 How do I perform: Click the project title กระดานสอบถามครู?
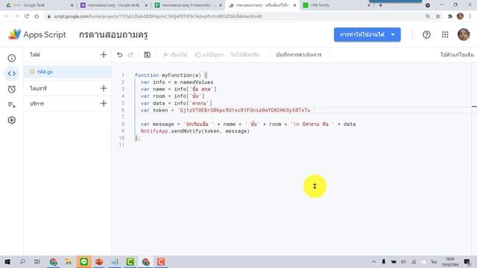(x=113, y=35)
